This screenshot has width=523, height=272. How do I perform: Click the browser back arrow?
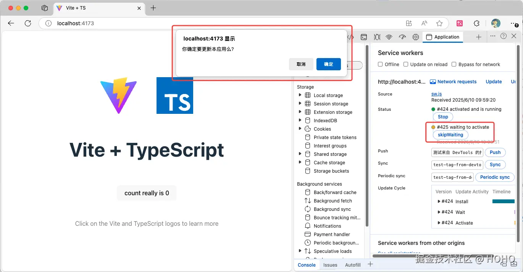click(11, 23)
